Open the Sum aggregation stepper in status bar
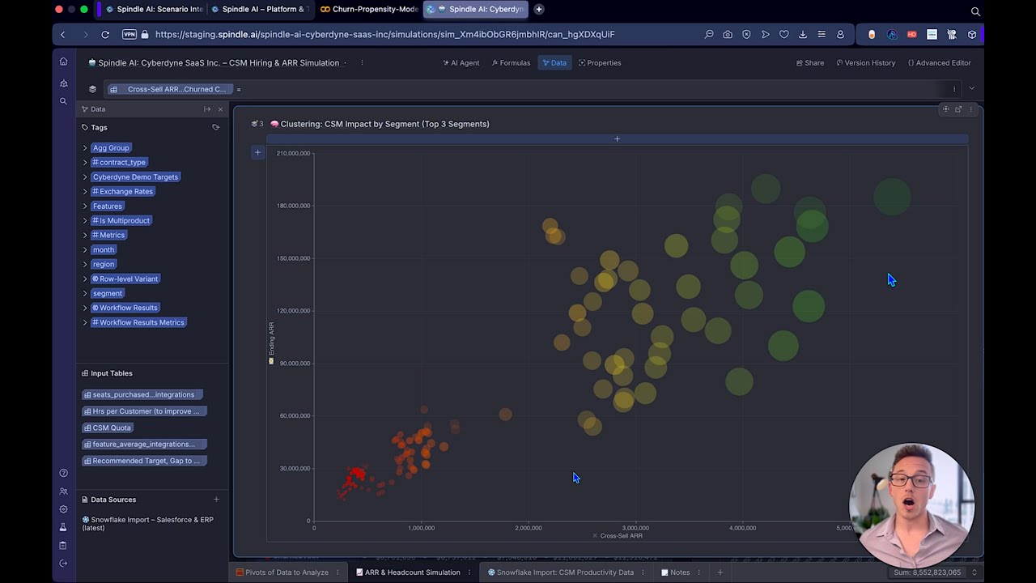 click(974, 572)
